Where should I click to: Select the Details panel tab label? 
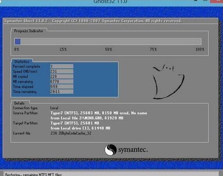(x=19, y=103)
